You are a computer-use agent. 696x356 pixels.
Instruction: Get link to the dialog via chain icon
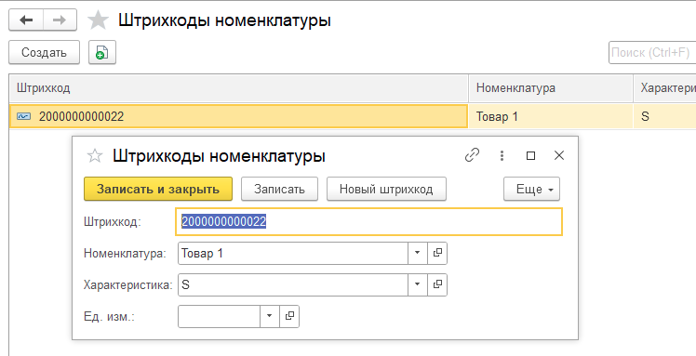coord(472,155)
